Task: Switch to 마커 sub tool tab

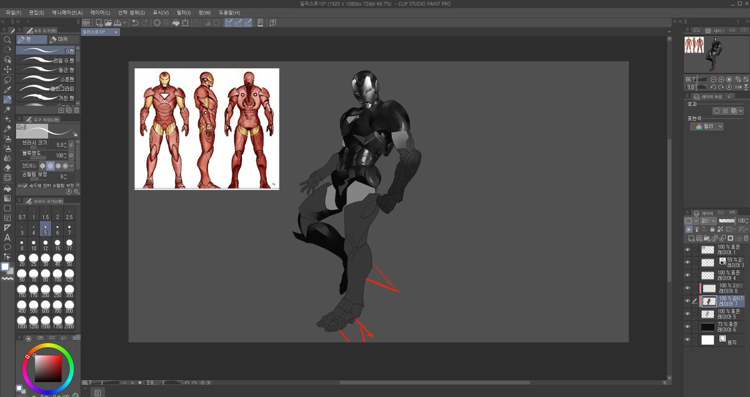Action: point(63,39)
